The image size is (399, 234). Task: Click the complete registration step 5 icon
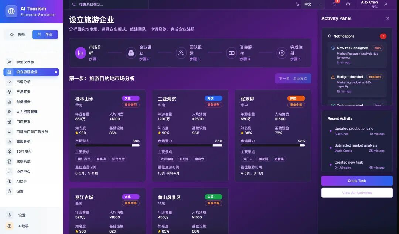282,53
